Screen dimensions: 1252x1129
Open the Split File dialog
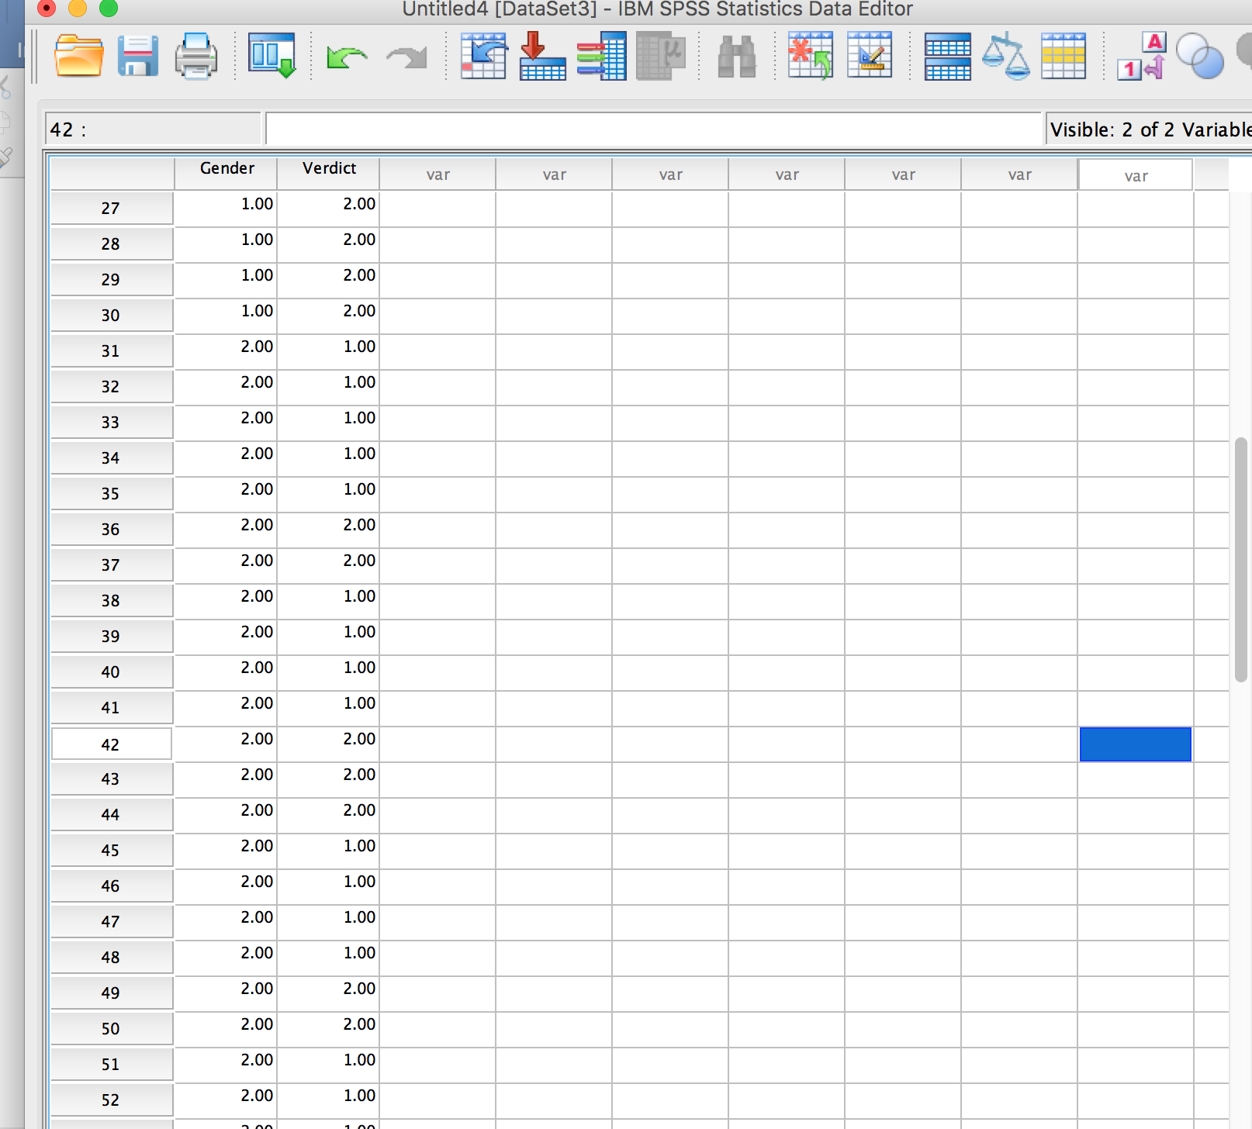coord(948,57)
